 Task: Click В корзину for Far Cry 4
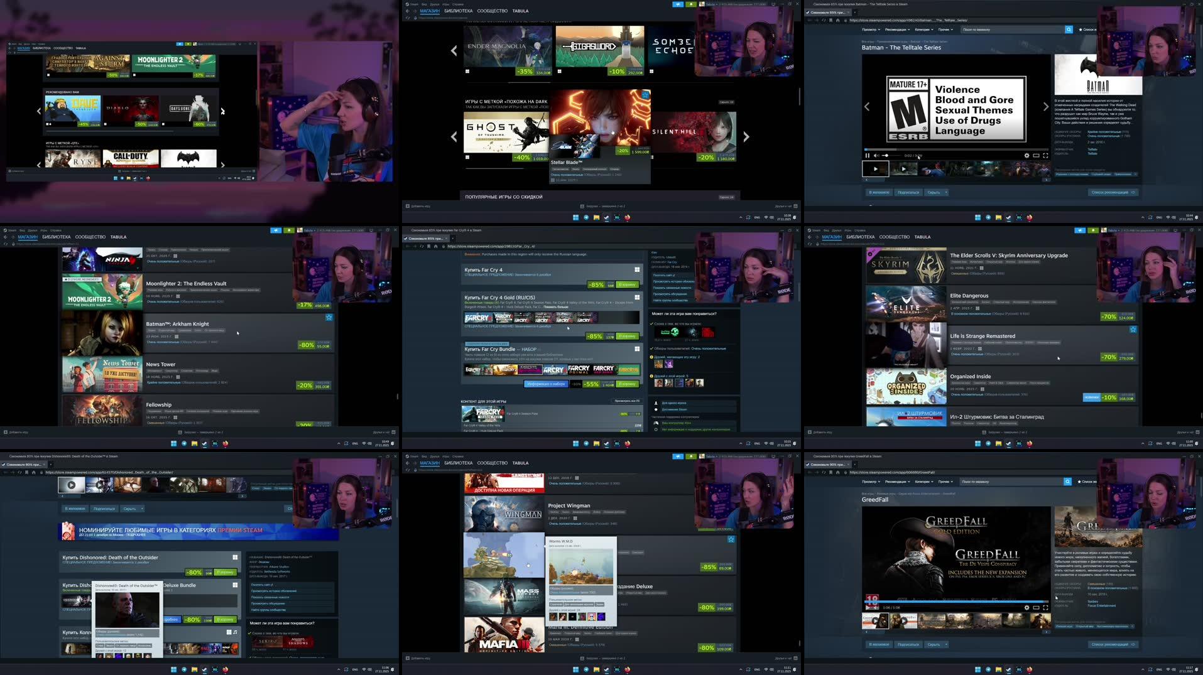click(x=628, y=284)
